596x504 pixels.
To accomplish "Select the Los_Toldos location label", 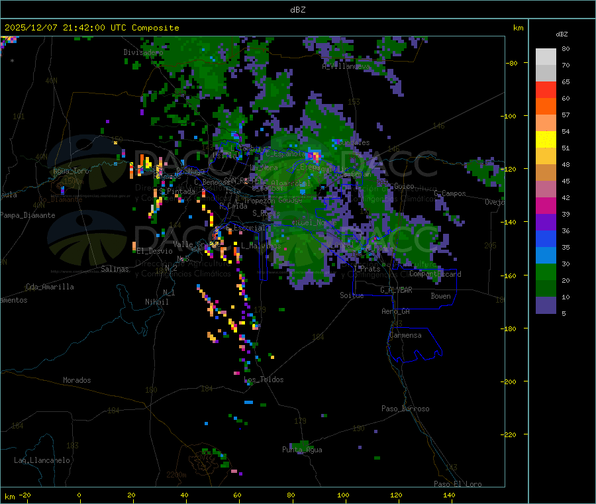I will pos(264,379).
